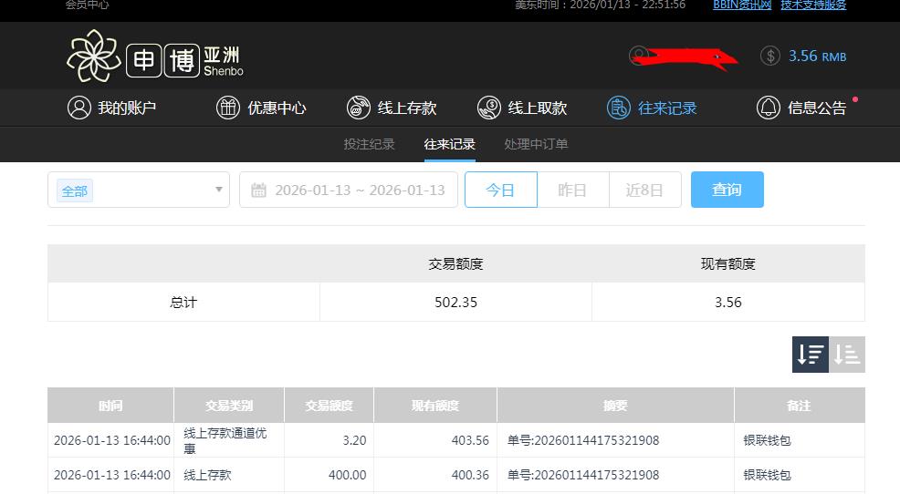Click the 摘要 column header
This screenshot has width=900, height=494.
(615, 406)
